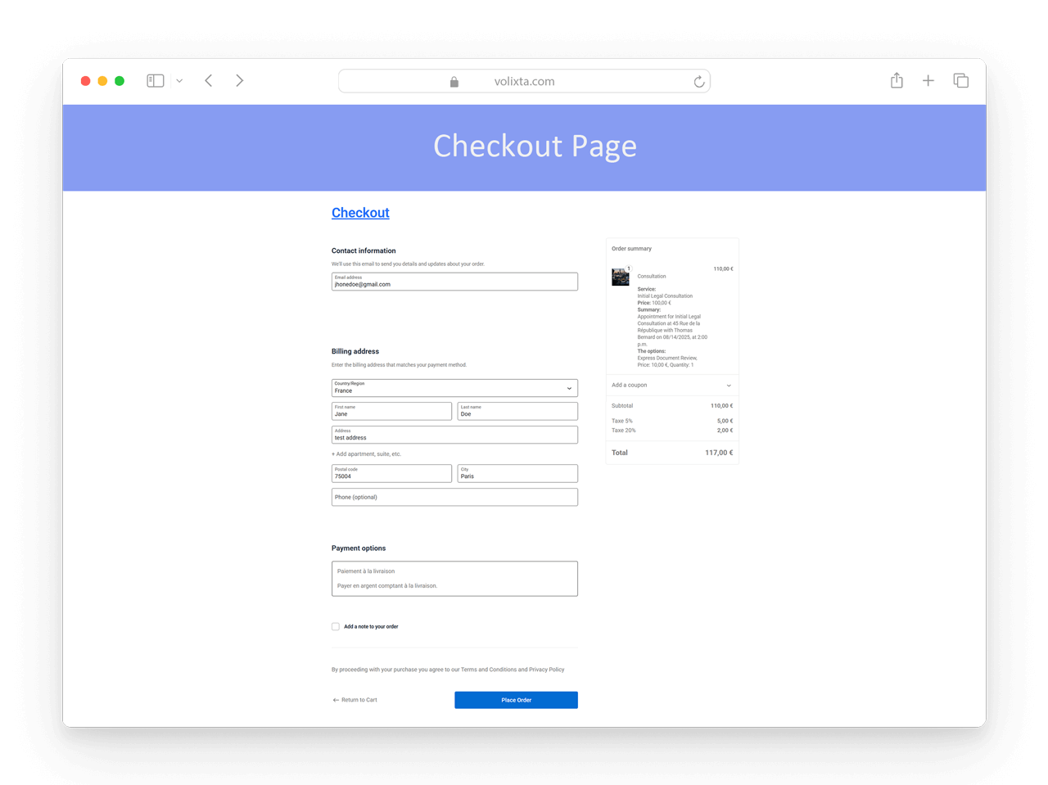The image size is (1048, 785).
Task: Edit the Email address field
Action: coord(454,282)
